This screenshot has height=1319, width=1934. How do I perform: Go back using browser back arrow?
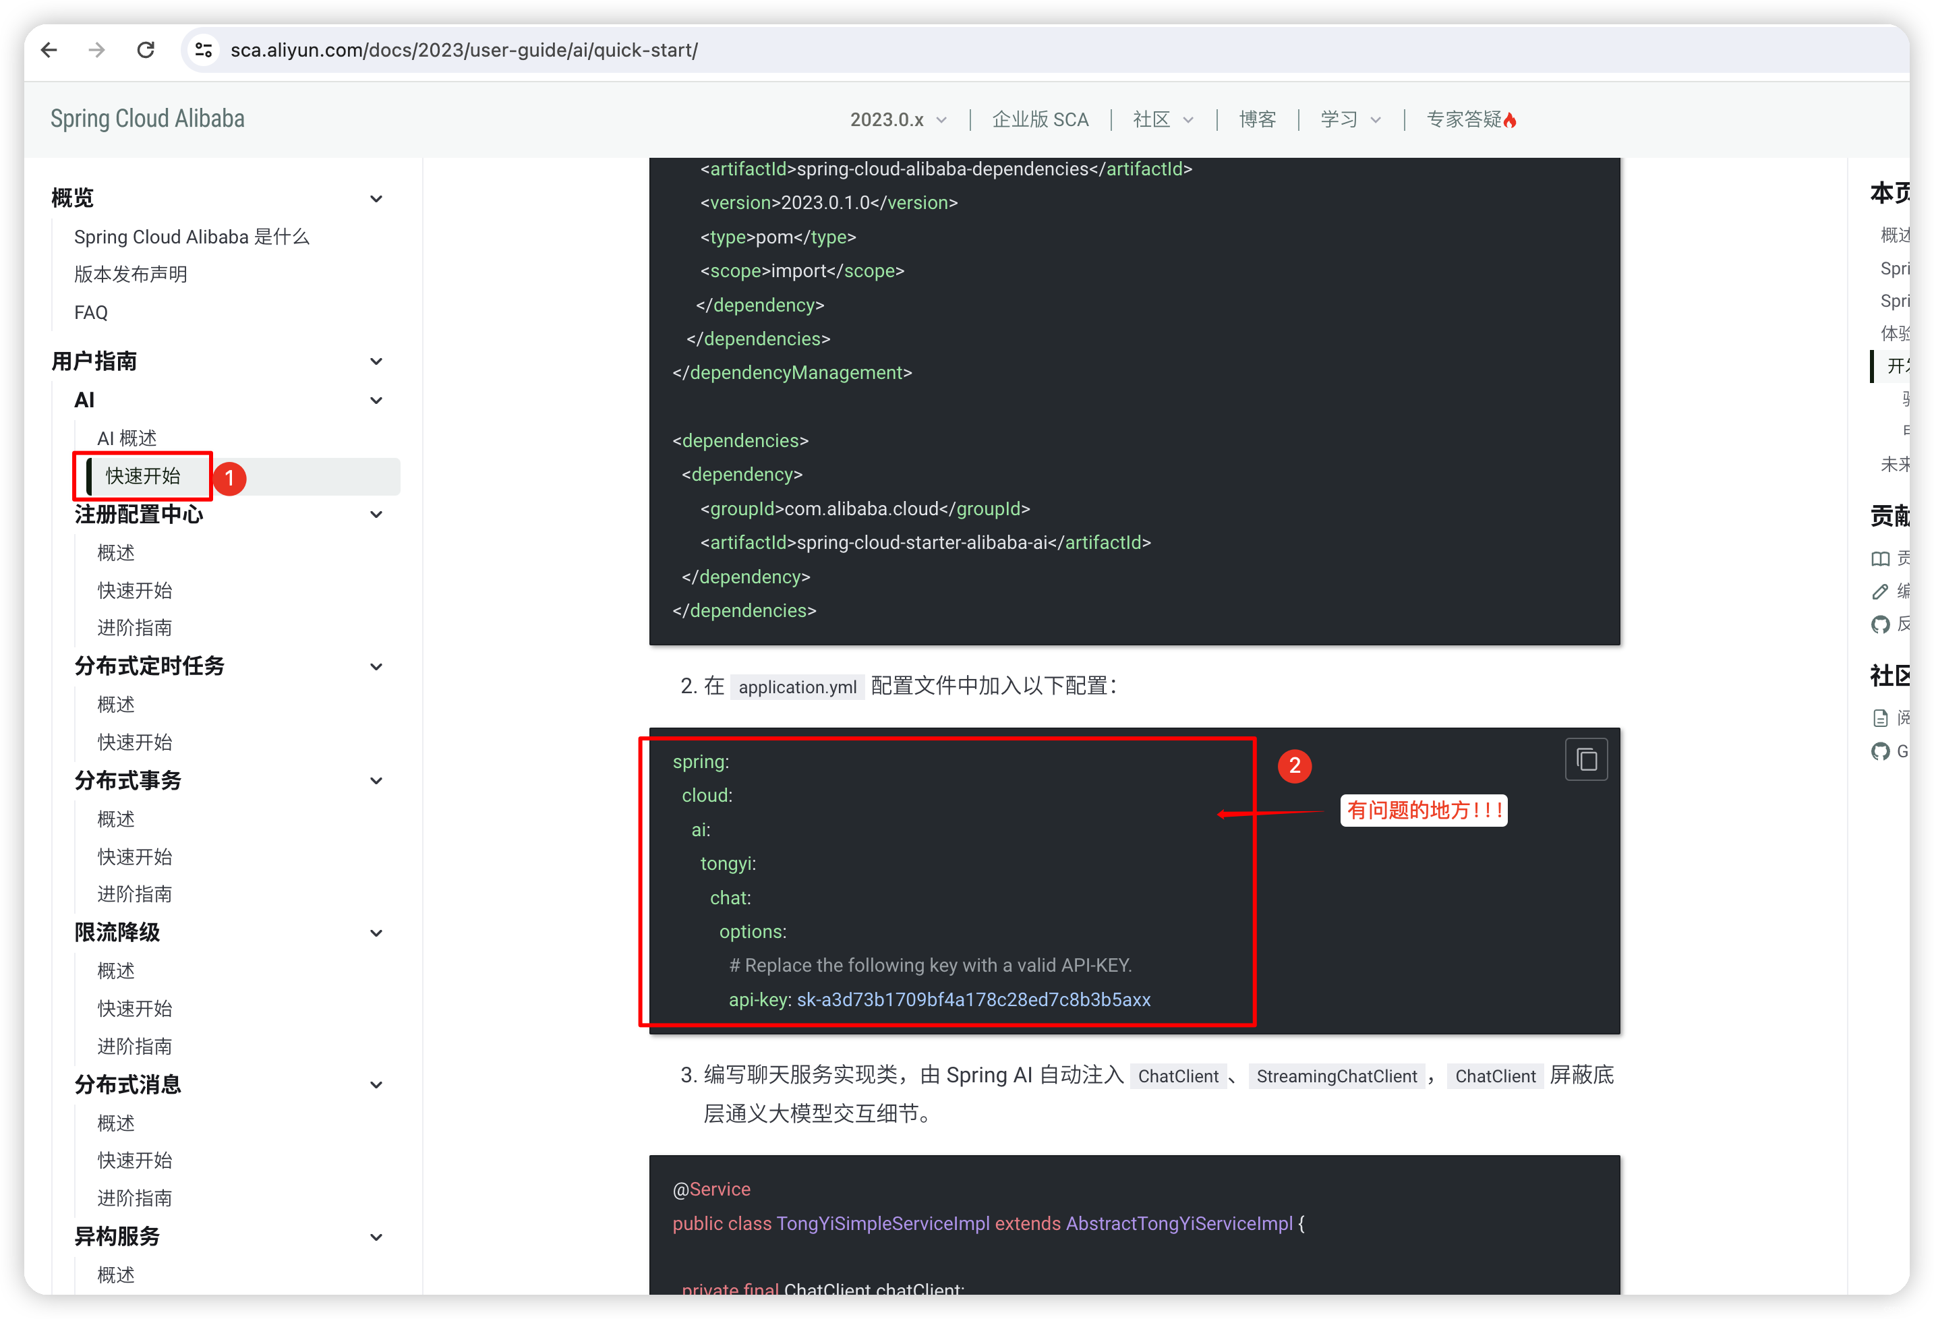[49, 50]
